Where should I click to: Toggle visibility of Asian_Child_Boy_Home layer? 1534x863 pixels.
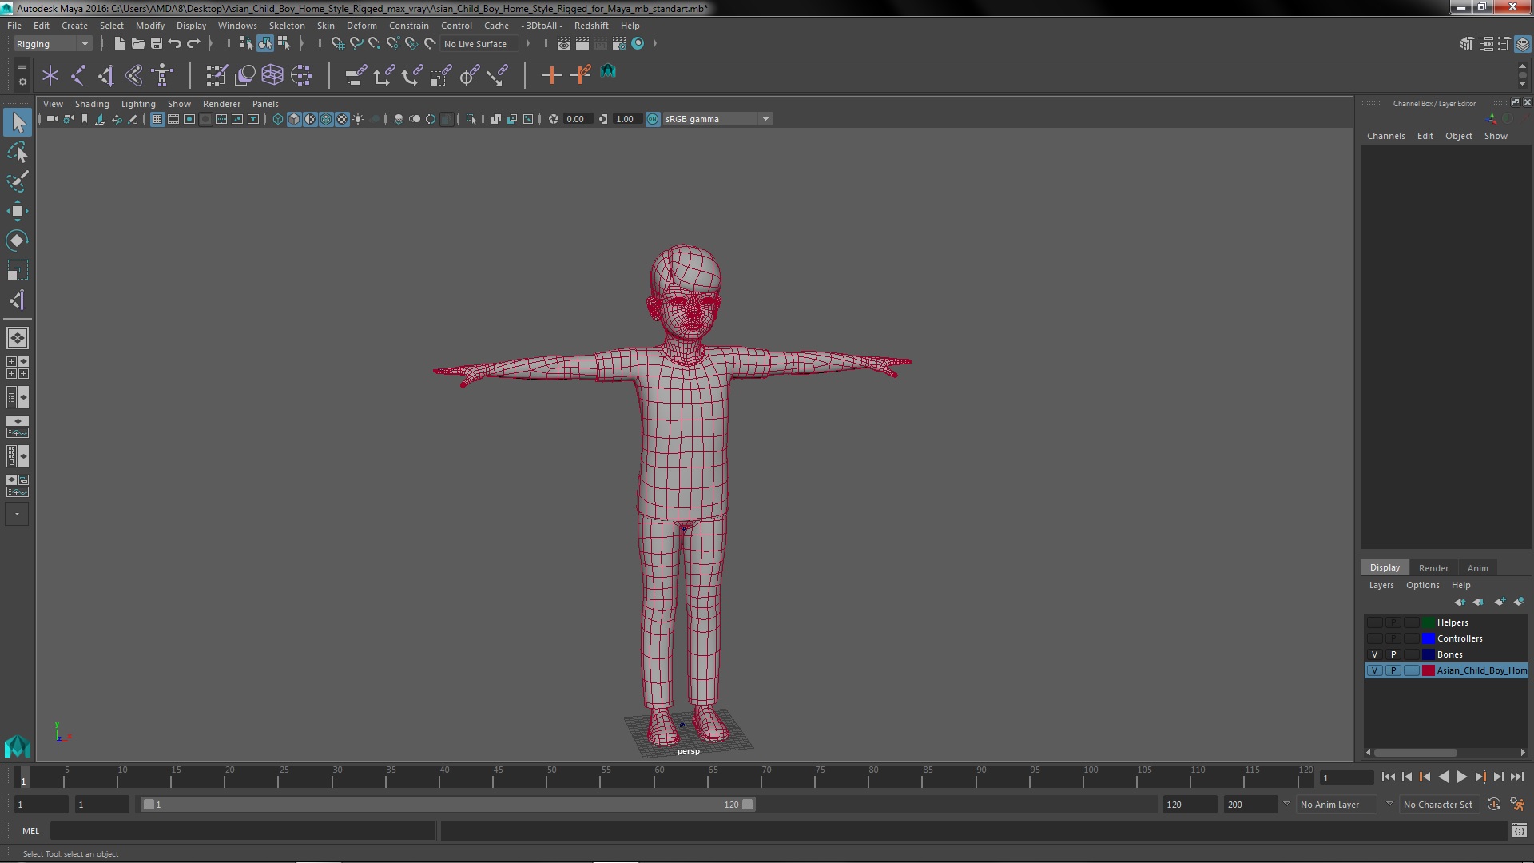point(1374,670)
